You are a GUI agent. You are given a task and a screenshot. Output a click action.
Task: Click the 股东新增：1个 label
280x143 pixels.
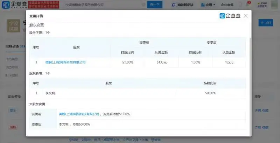click(x=40, y=73)
